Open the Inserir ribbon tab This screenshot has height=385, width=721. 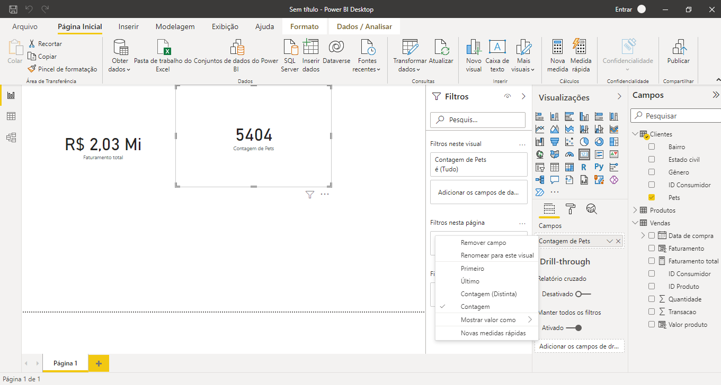[x=129, y=26]
